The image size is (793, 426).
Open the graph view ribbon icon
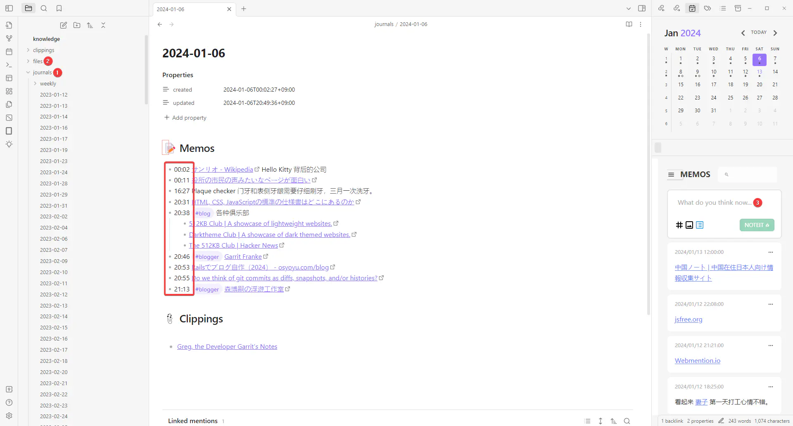[9, 38]
